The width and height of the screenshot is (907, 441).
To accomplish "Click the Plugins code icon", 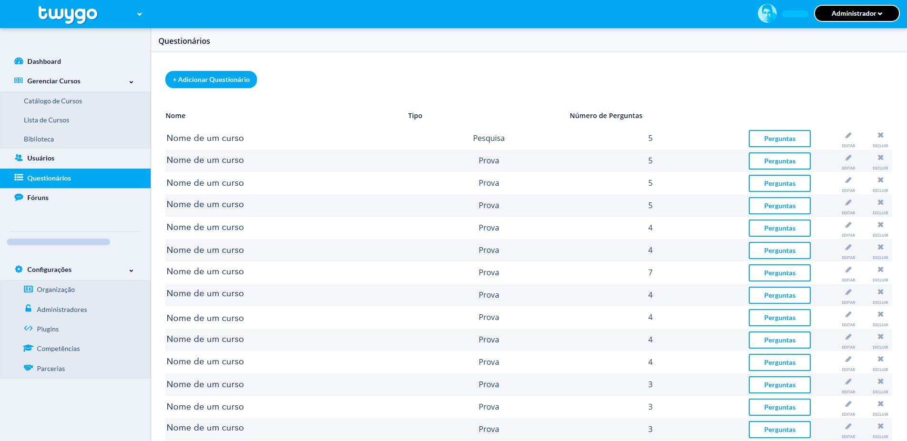I will [28, 329].
